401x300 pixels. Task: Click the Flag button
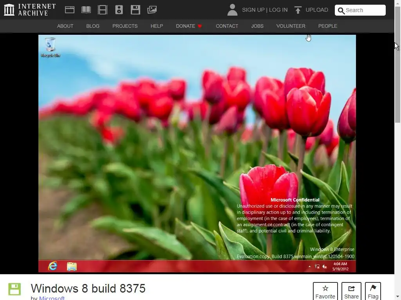(x=373, y=291)
